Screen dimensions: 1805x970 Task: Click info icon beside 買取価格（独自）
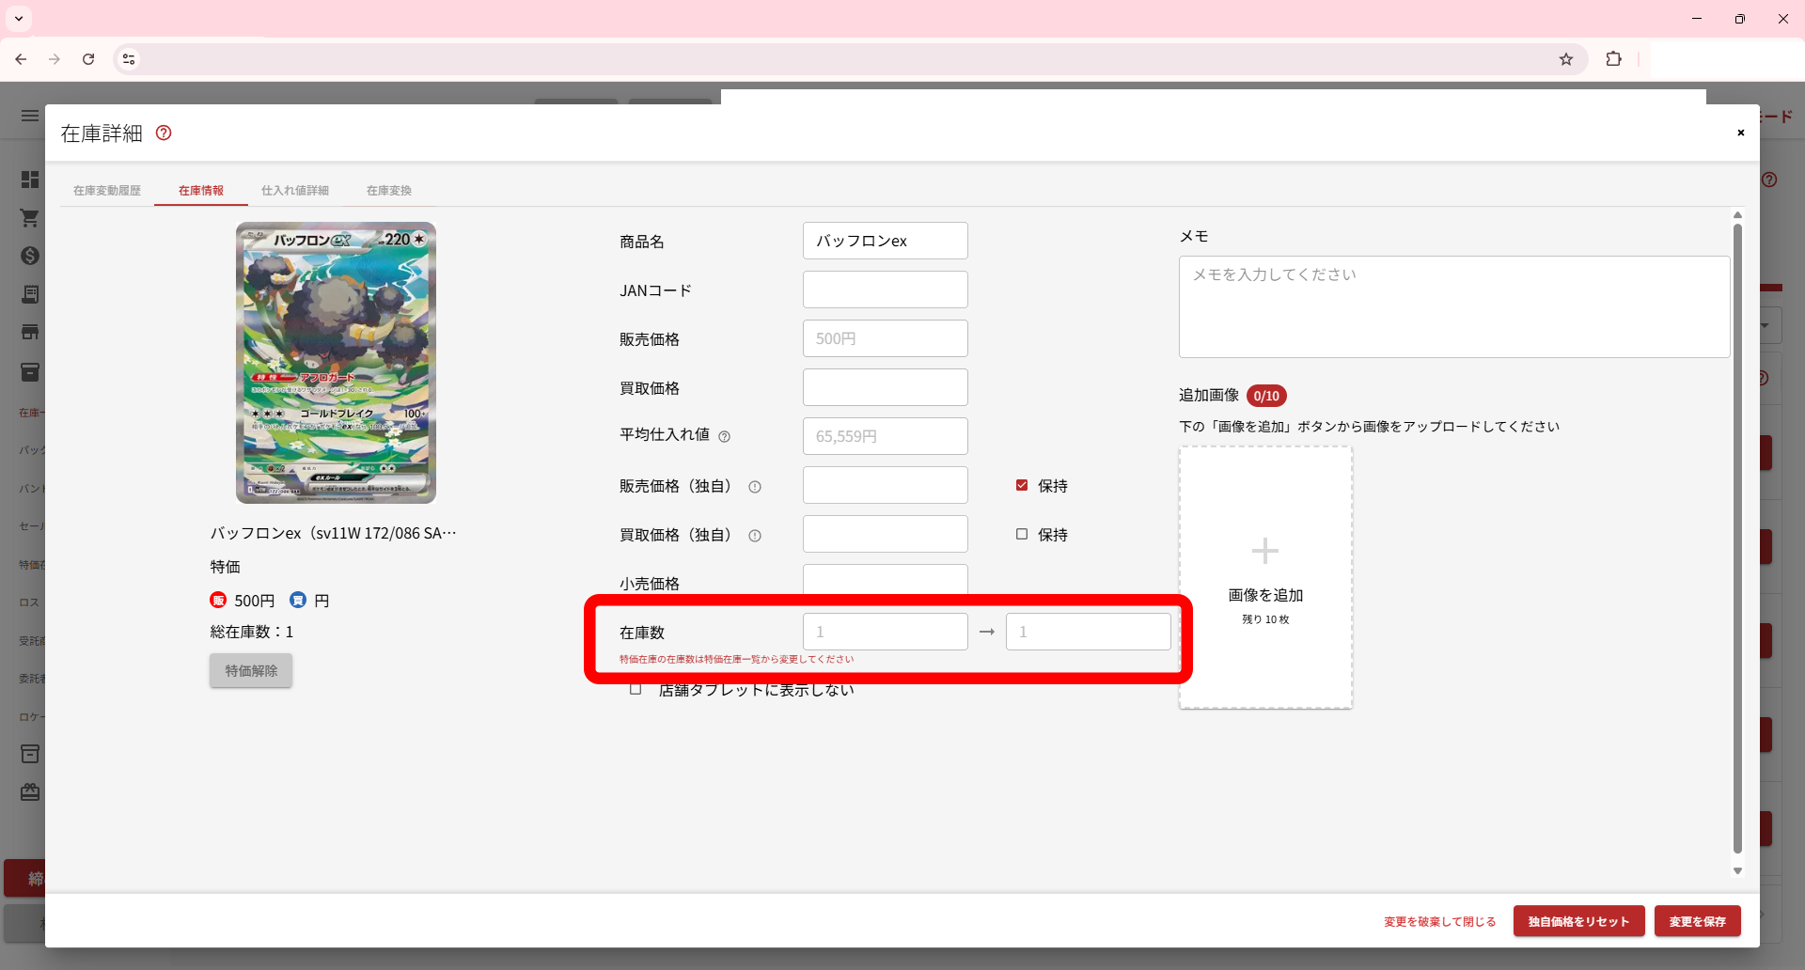(x=754, y=536)
